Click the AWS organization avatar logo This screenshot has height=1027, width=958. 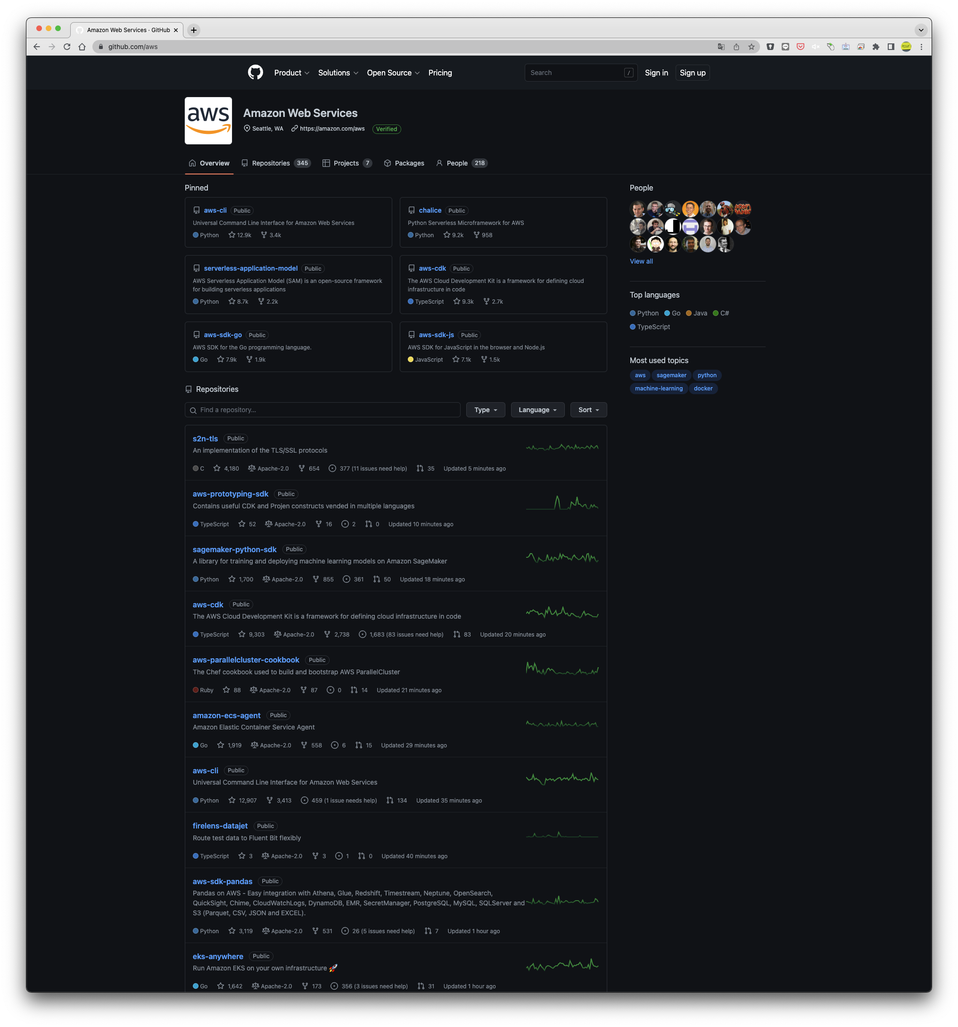208,120
